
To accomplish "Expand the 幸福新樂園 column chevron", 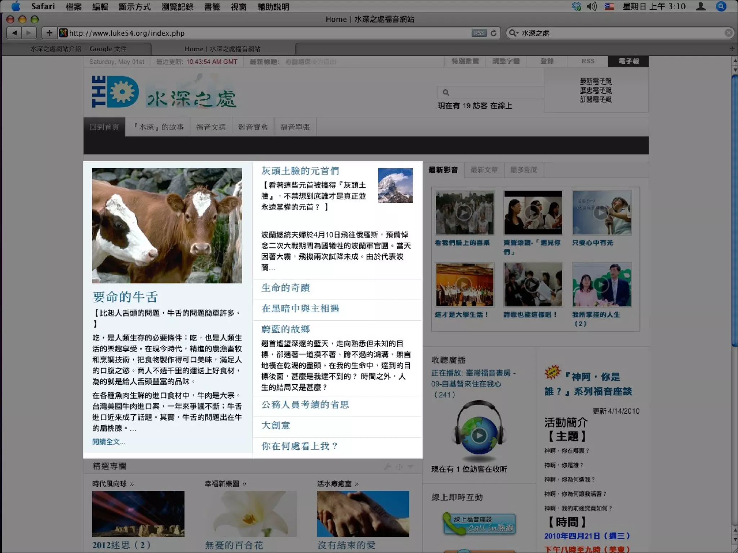I will coord(244,484).
